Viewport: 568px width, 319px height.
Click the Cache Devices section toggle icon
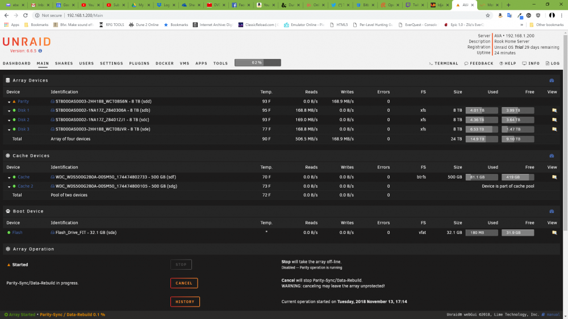[552, 156]
